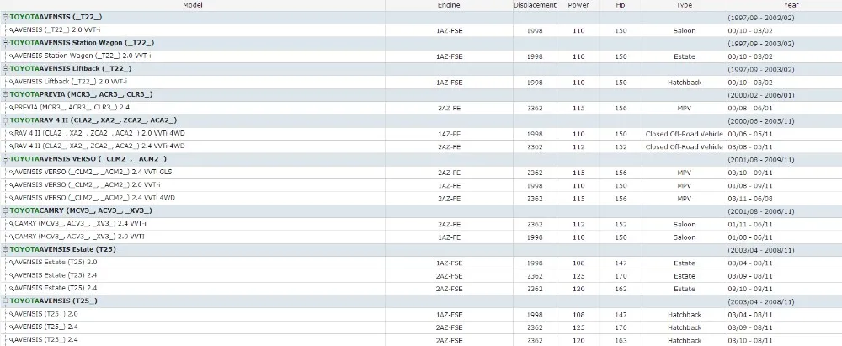
Task: Click the Hp column header
Action: click(x=621, y=5)
